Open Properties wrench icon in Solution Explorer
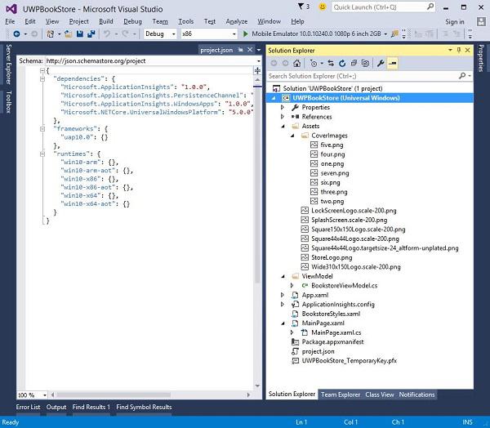This screenshot has width=490, height=428. coord(380,63)
